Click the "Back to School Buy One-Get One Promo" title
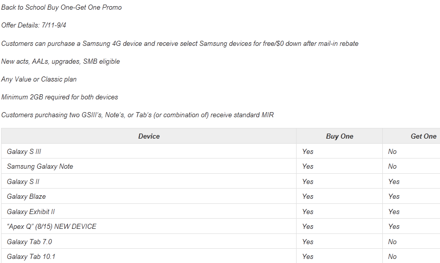Viewport: 440px width, 263px height. pyautogui.click(x=61, y=8)
